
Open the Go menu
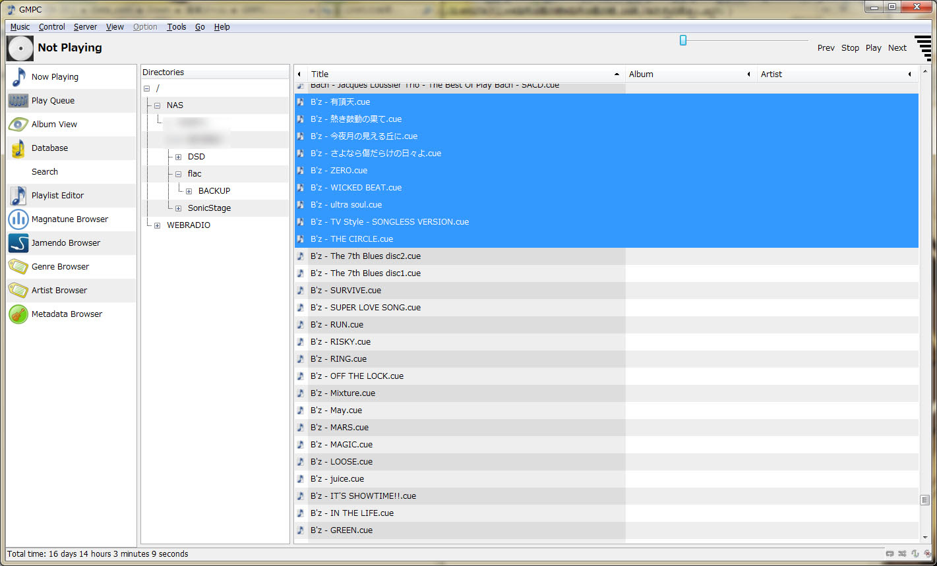(x=200, y=27)
